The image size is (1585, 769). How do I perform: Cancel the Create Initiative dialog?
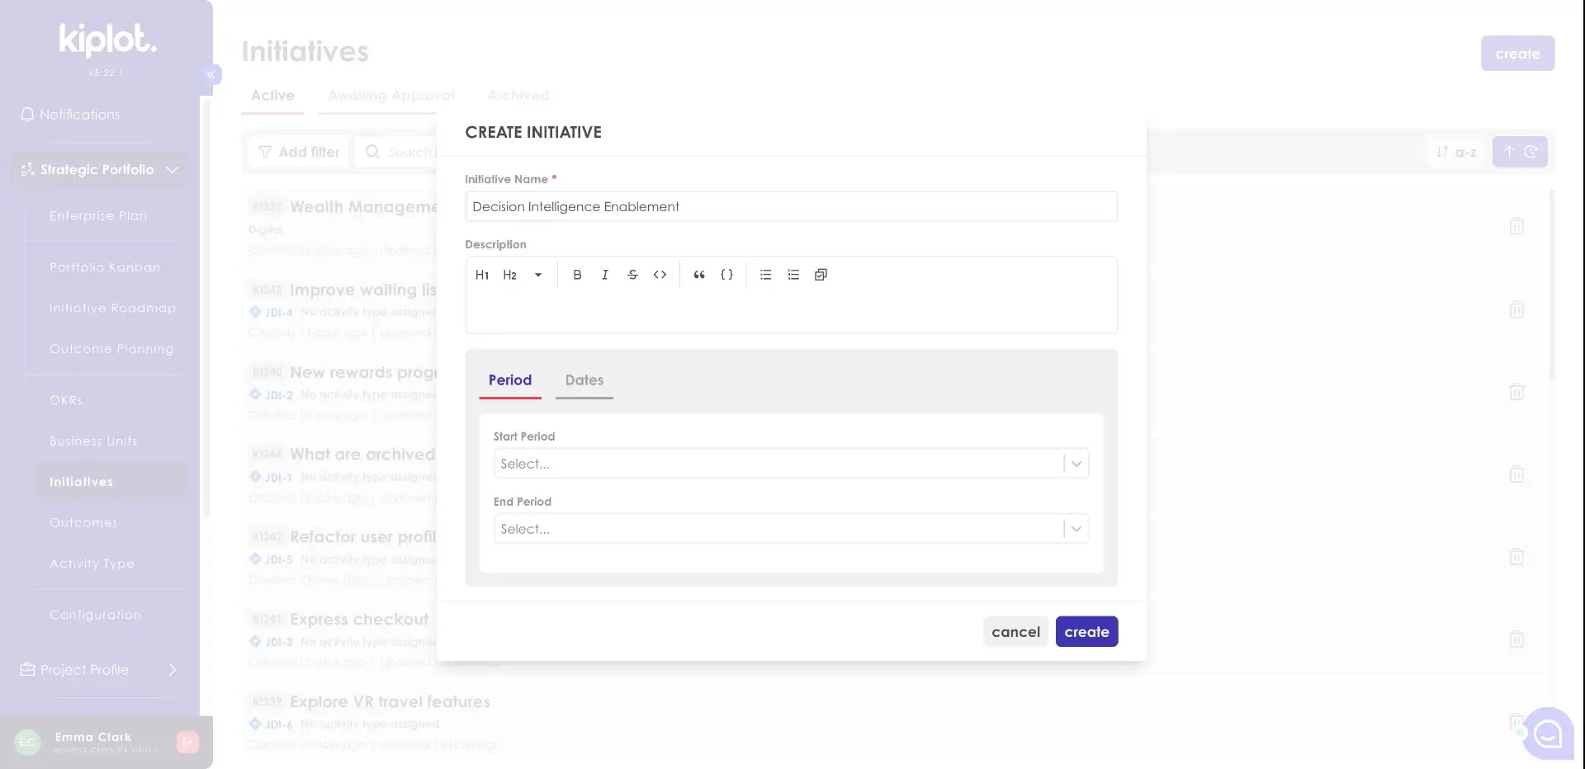click(x=1015, y=631)
